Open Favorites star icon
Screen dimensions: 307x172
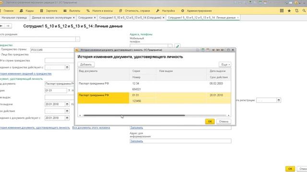[x=289, y=11]
